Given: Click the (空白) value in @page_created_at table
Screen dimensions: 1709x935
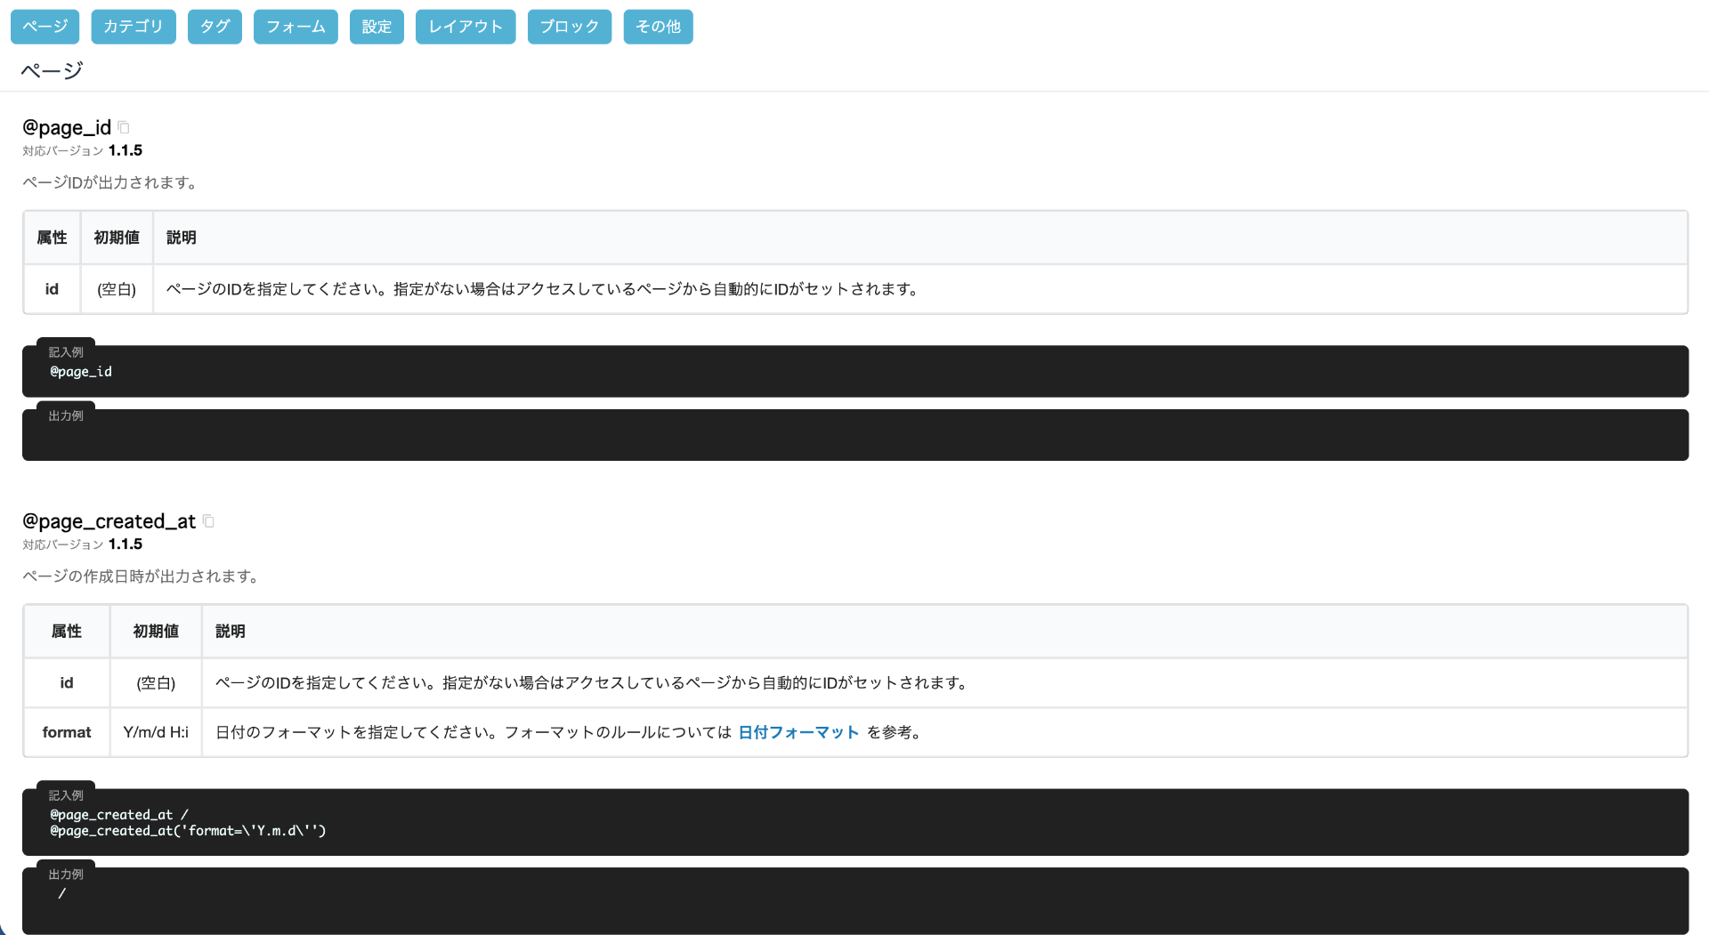Looking at the screenshot, I should (x=156, y=682).
